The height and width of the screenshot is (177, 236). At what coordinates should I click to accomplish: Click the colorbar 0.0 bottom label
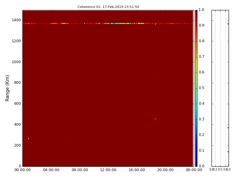point(201,166)
